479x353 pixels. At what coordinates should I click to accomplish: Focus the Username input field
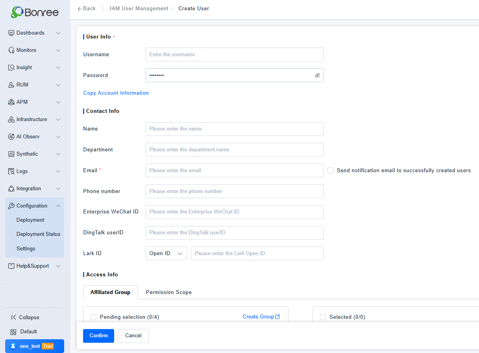pos(235,55)
